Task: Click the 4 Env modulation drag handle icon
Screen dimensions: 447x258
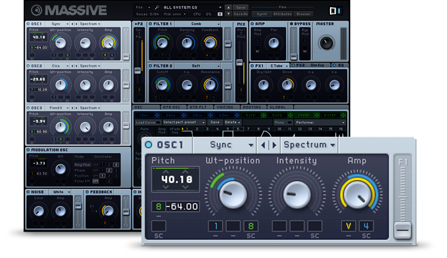Action: [237, 115]
